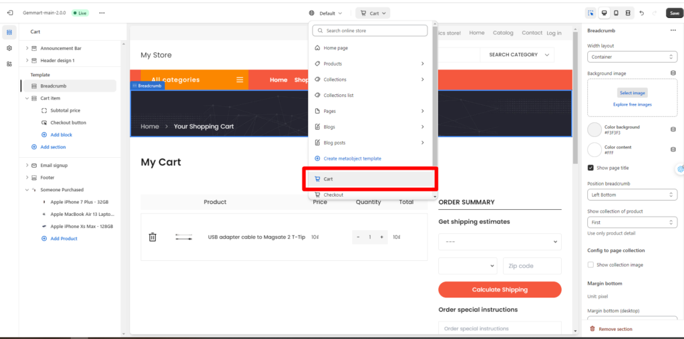Decrease quantity with the minus stepper
684x339 pixels.
pos(358,237)
